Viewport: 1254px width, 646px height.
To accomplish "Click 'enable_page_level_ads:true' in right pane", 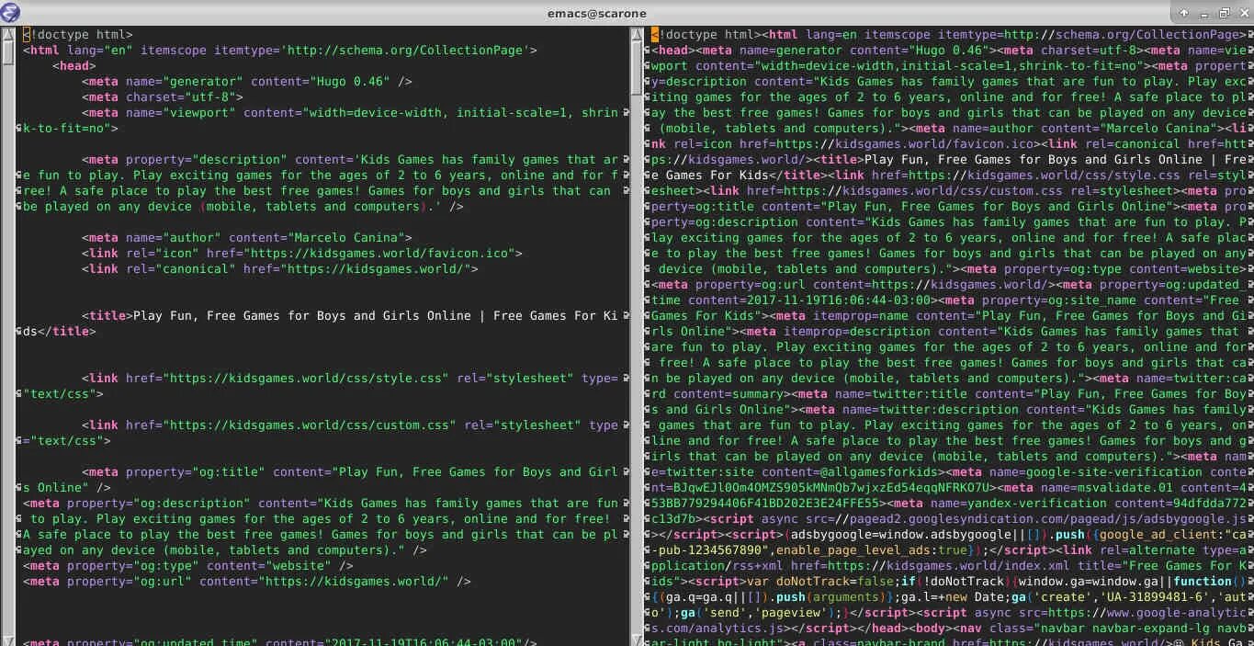I will [871, 550].
